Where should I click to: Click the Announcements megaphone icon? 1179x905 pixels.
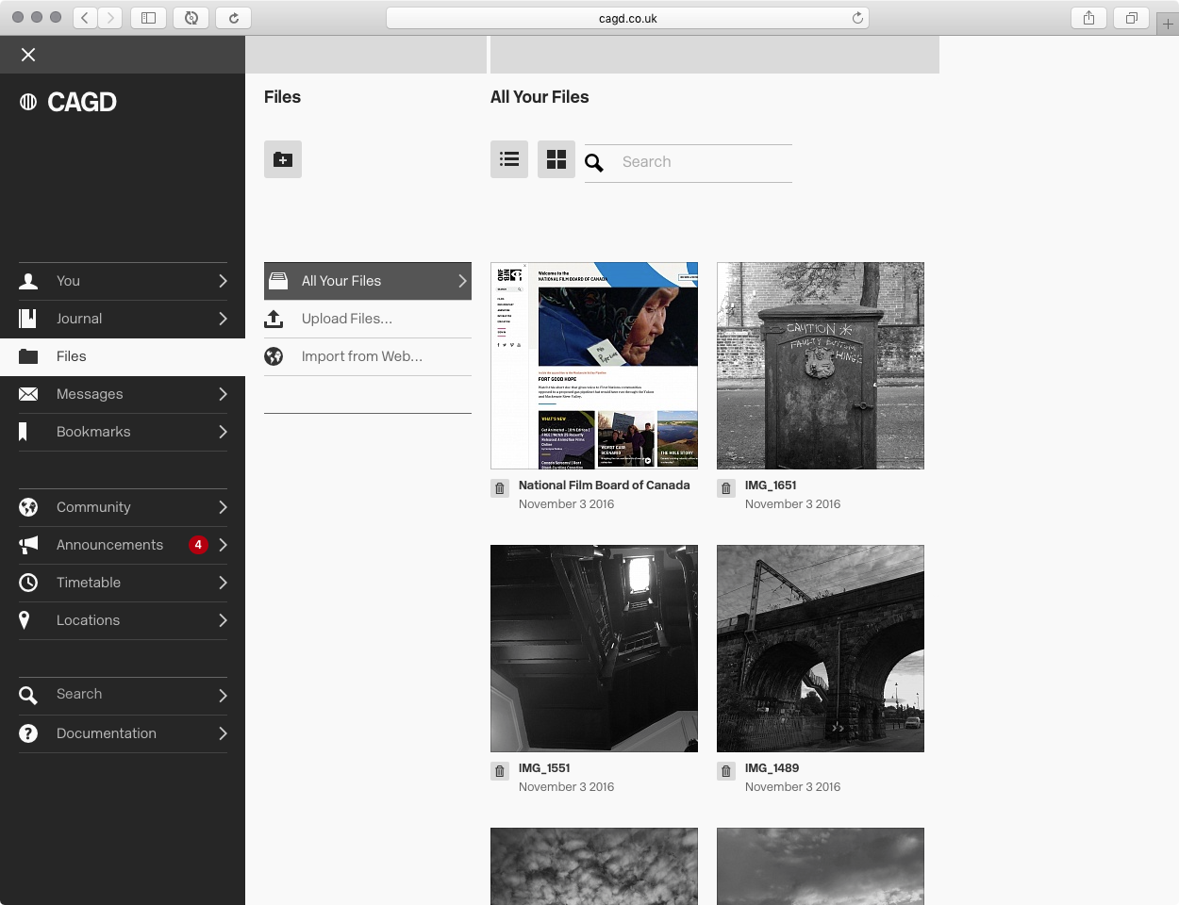pos(28,545)
